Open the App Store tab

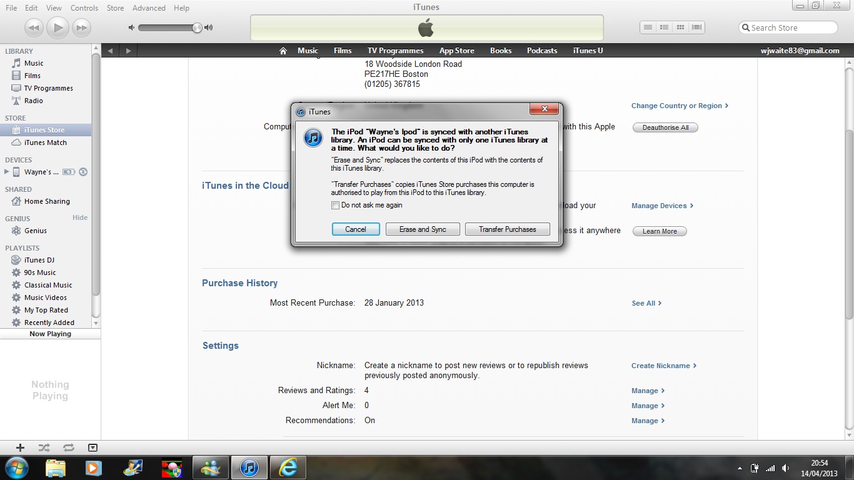click(456, 51)
